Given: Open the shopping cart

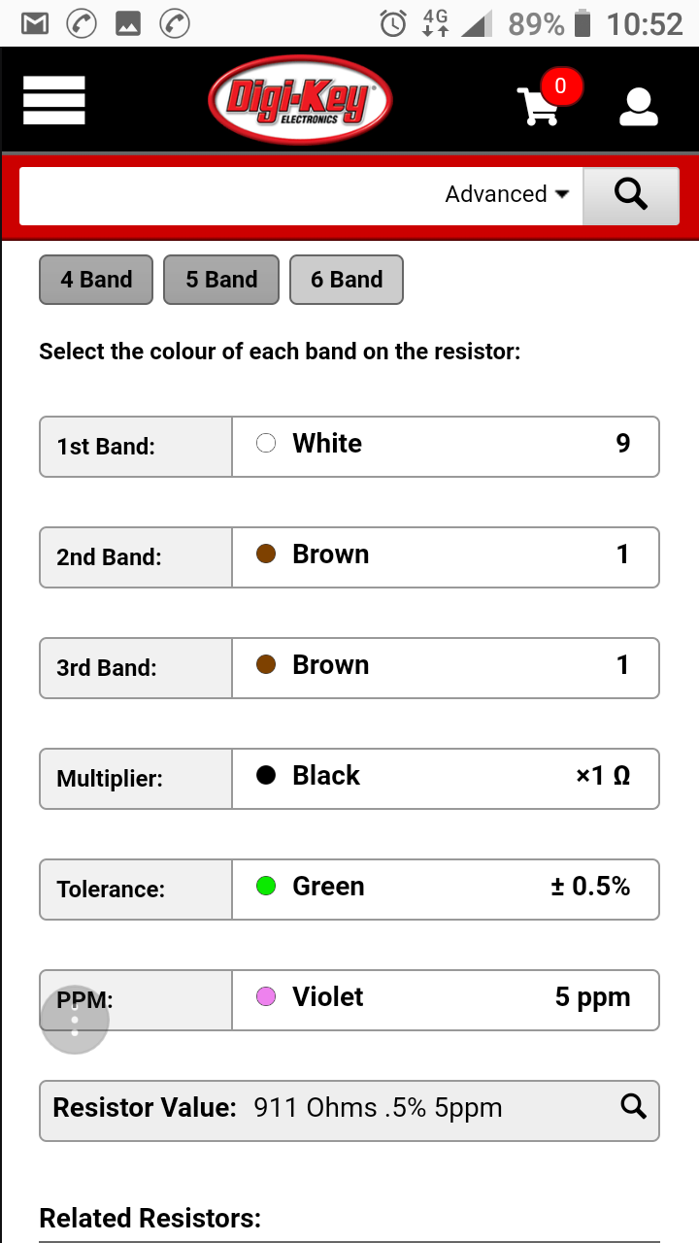Looking at the screenshot, I should [540, 104].
